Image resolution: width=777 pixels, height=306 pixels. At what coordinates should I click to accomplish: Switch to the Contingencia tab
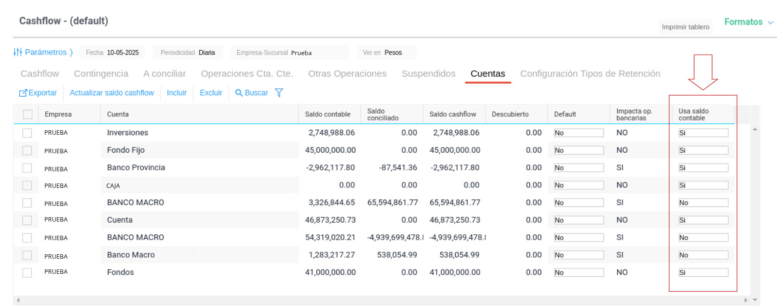point(101,74)
